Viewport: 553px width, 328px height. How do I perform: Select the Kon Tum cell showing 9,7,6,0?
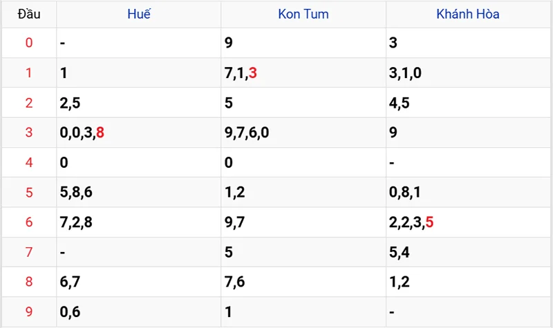coord(247,133)
